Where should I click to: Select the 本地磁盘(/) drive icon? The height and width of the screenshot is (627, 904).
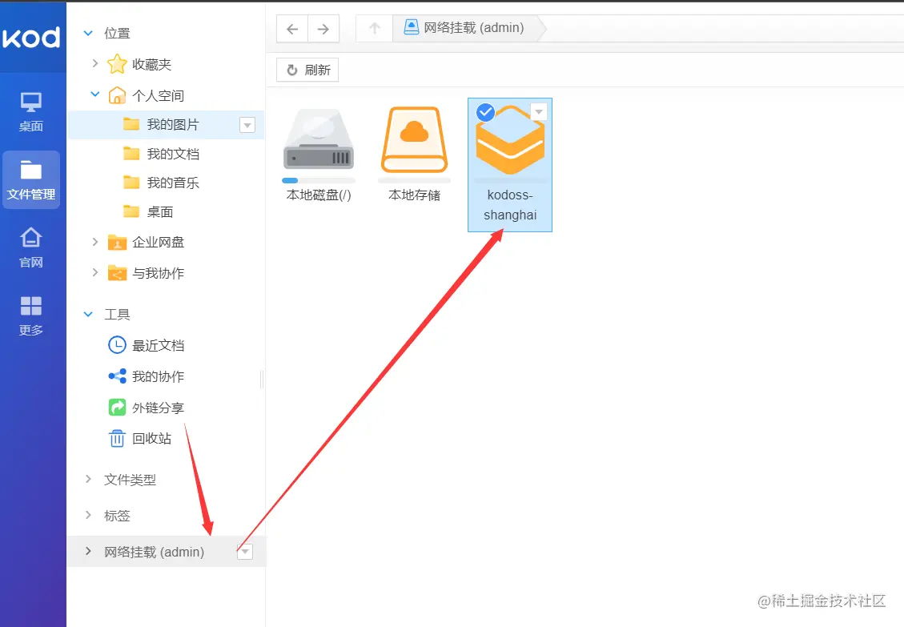click(319, 139)
